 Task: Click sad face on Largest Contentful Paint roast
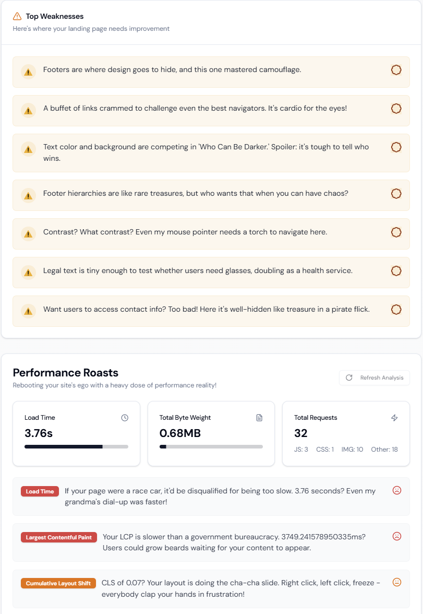(x=396, y=536)
